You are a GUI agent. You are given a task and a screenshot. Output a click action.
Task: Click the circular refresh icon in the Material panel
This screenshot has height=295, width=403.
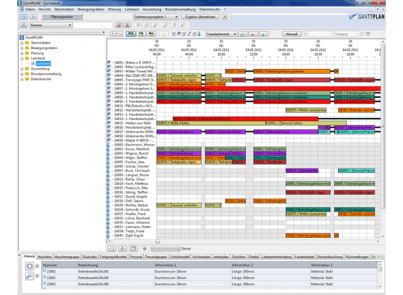coord(29,266)
